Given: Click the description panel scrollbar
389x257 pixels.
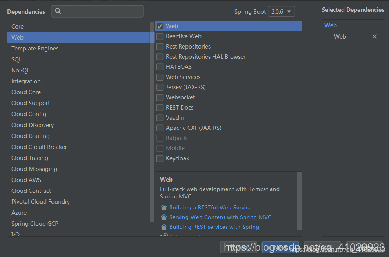Looking at the screenshot, I should tap(299, 201).
